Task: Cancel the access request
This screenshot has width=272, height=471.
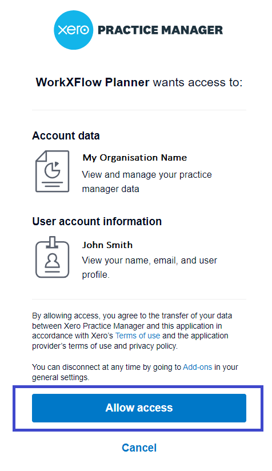Action: click(x=139, y=448)
